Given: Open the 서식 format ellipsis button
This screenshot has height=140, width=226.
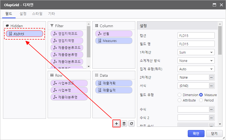Looking at the screenshot, I should [x=212, y=86].
